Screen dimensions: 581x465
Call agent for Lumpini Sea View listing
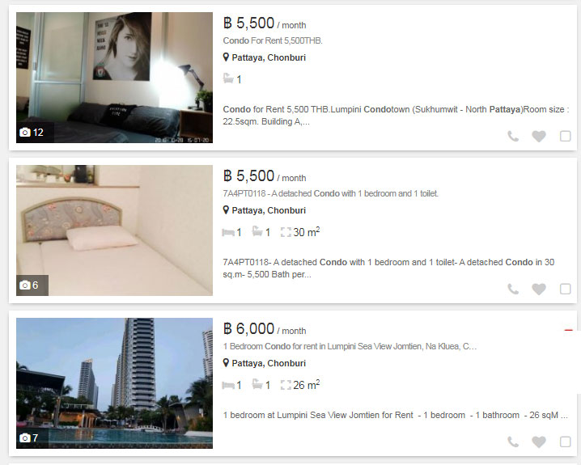coord(513,442)
